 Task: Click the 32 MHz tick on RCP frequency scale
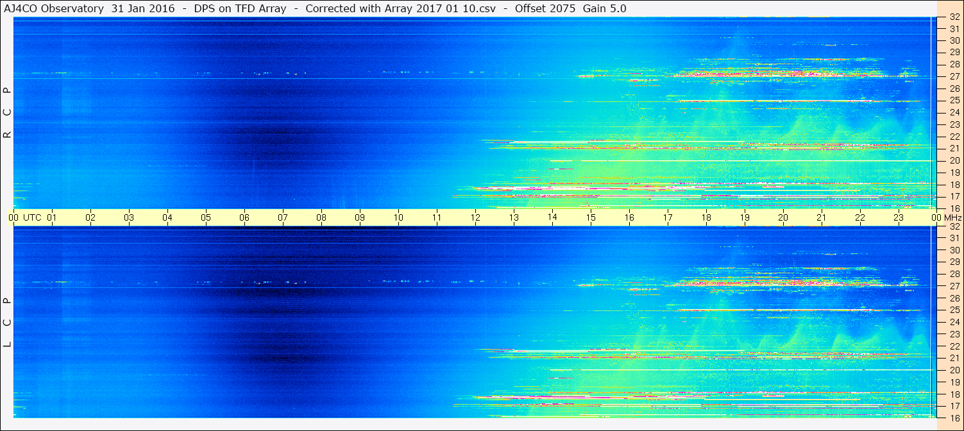coord(954,17)
